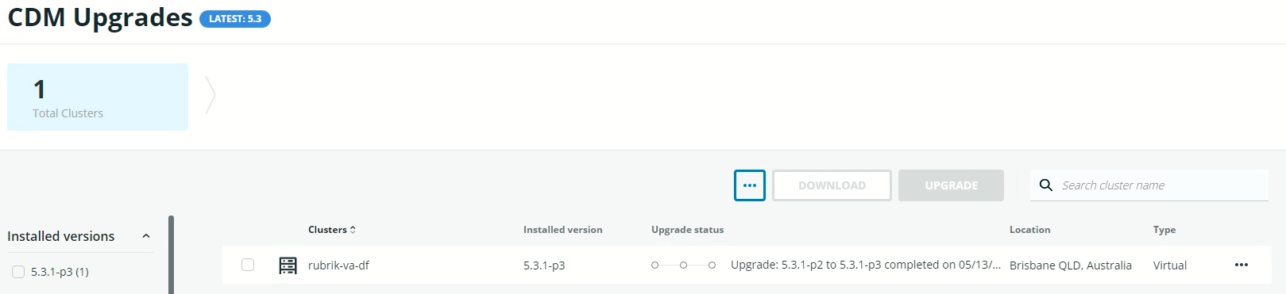
Task: Click the right chevron next to Total Clusters
Action: click(x=210, y=95)
